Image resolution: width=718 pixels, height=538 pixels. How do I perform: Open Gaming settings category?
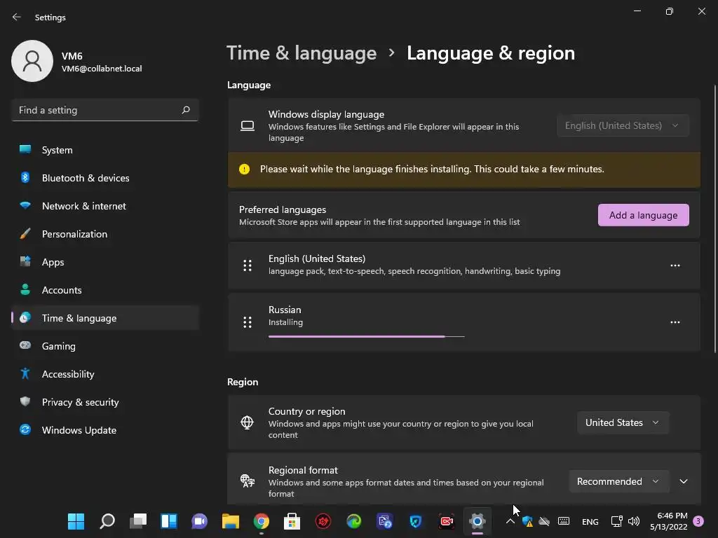click(x=105, y=346)
